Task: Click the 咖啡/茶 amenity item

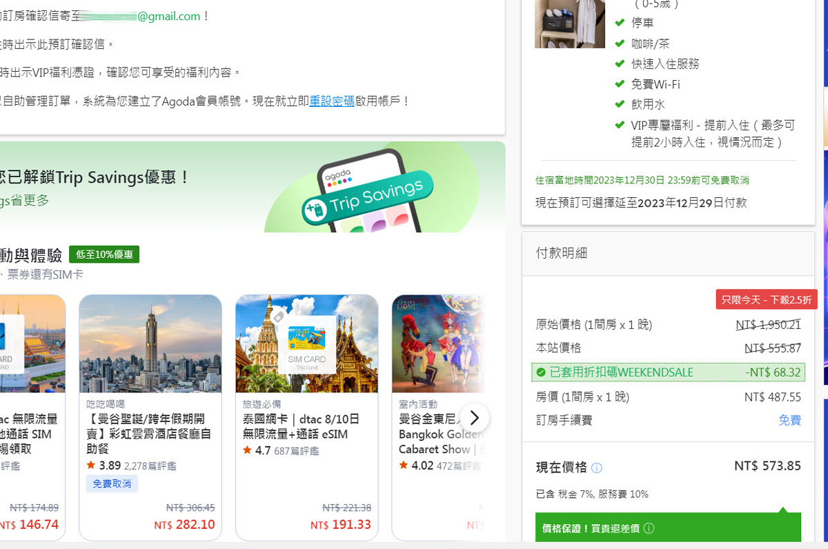Action: [650, 43]
